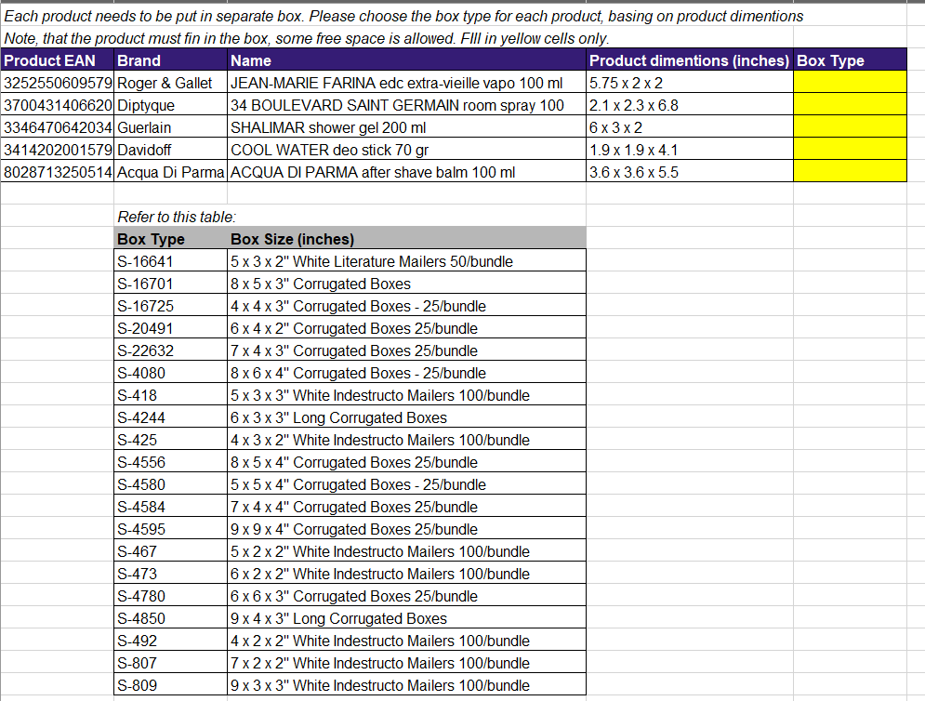Image resolution: width=925 pixels, height=701 pixels.
Task: Click the 9 x 4 x 3" Long Corrugated Boxes cell
Action: 406,618
